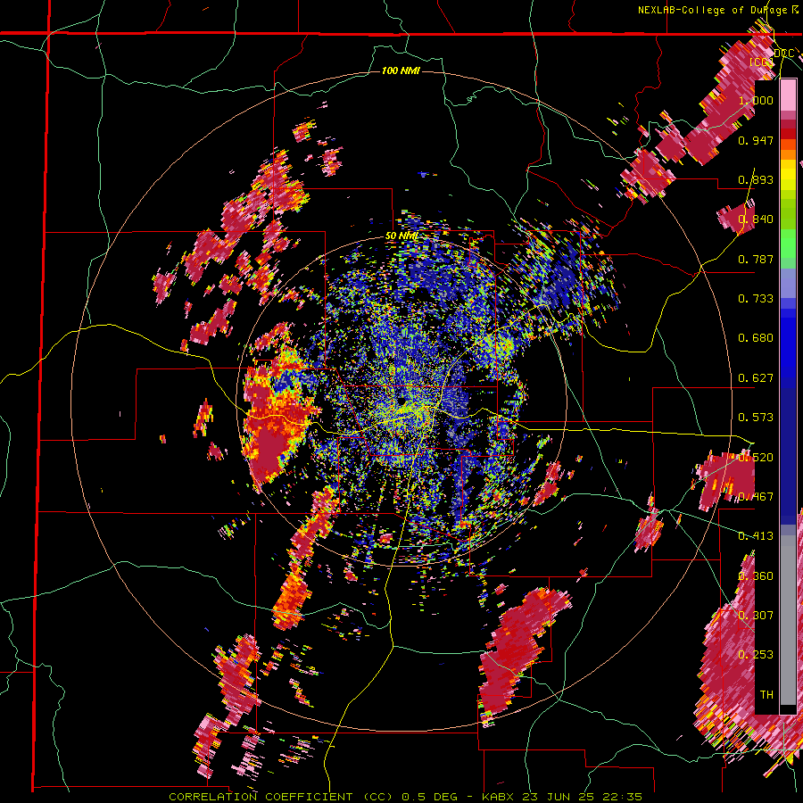Select the 0.733 scale value

[756, 299]
